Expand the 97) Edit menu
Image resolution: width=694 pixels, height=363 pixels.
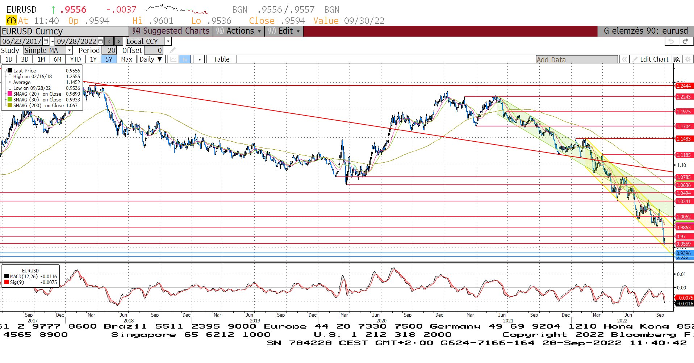point(284,31)
